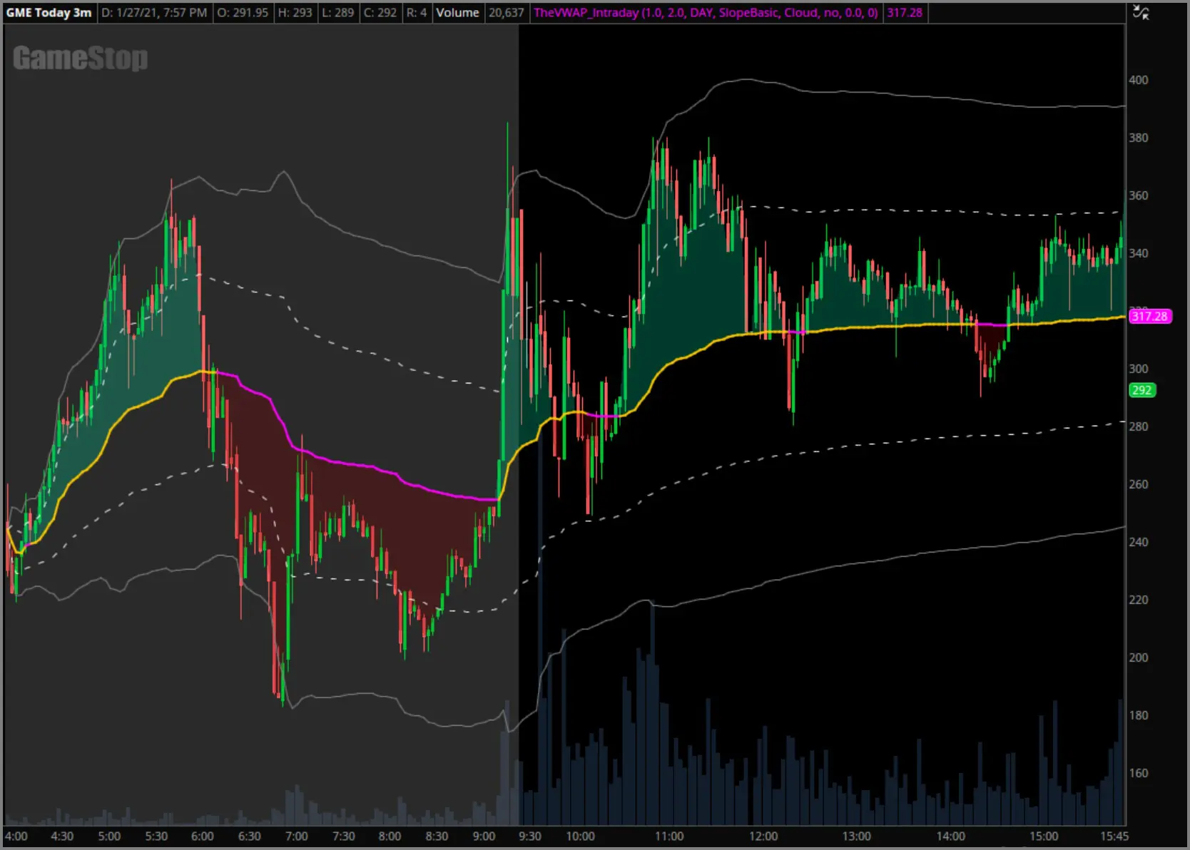Click the Volume study label
The width and height of the screenshot is (1190, 850).
(x=458, y=13)
